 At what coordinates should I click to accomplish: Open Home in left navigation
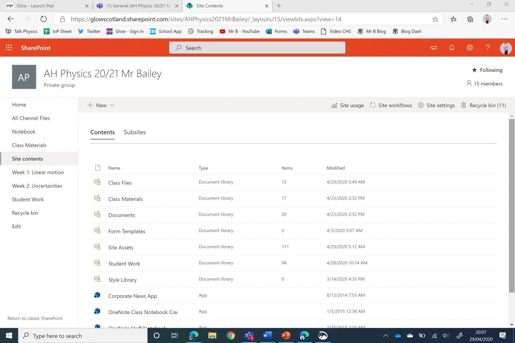19,105
